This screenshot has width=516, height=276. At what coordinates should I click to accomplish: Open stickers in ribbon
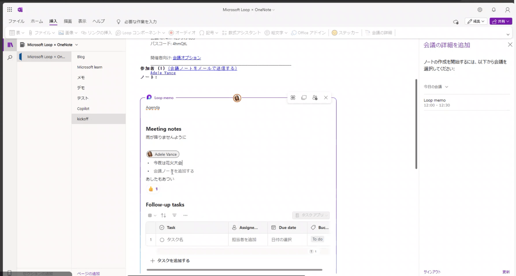[x=345, y=33]
